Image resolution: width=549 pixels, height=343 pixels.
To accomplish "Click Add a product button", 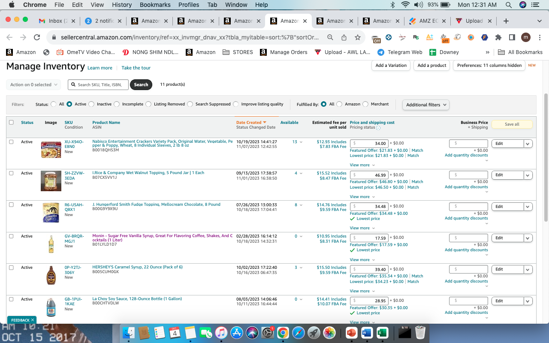I will coord(432,66).
